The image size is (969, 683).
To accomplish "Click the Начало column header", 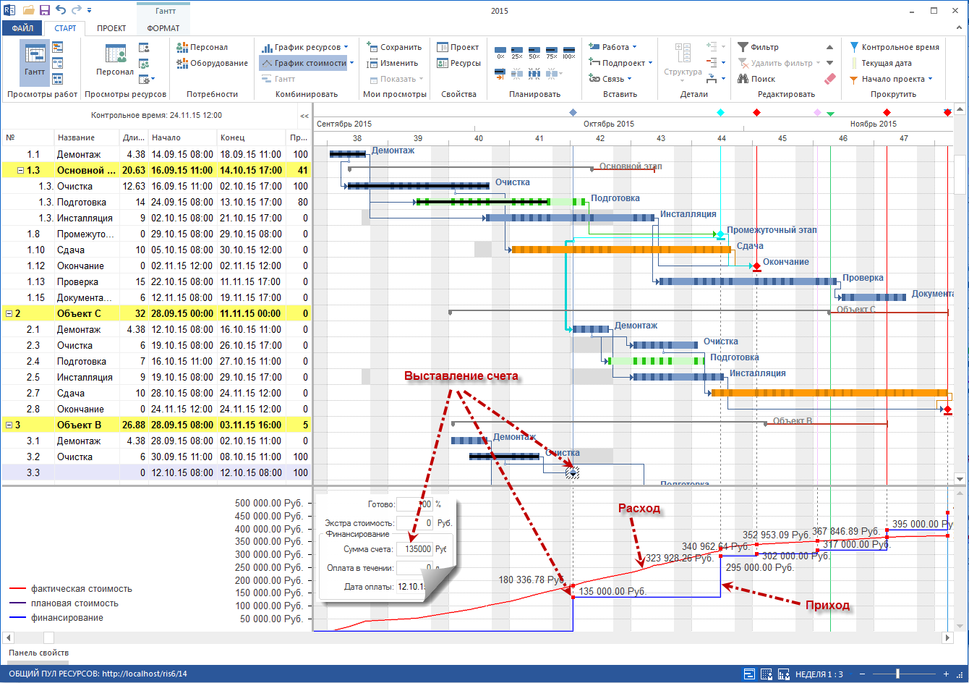I will [x=183, y=137].
